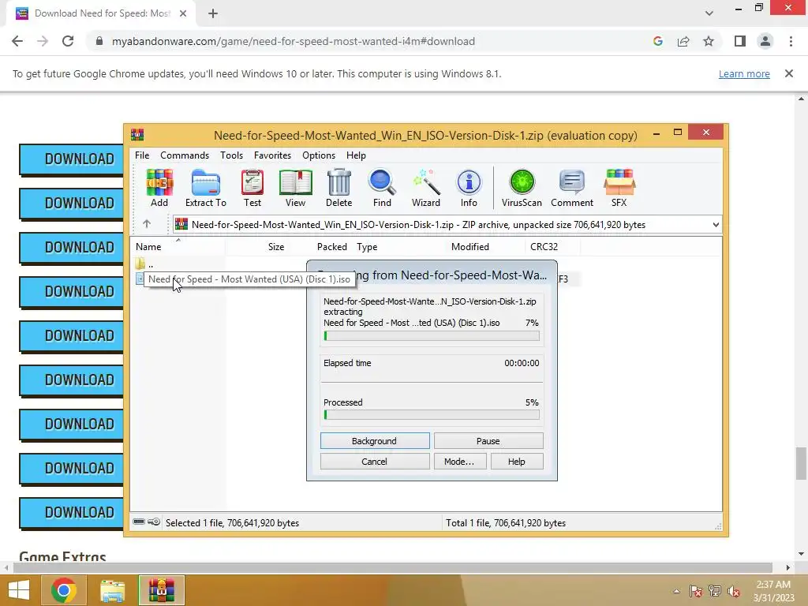
Task: Show hidden system tray icons arrow
Action: coord(676,591)
